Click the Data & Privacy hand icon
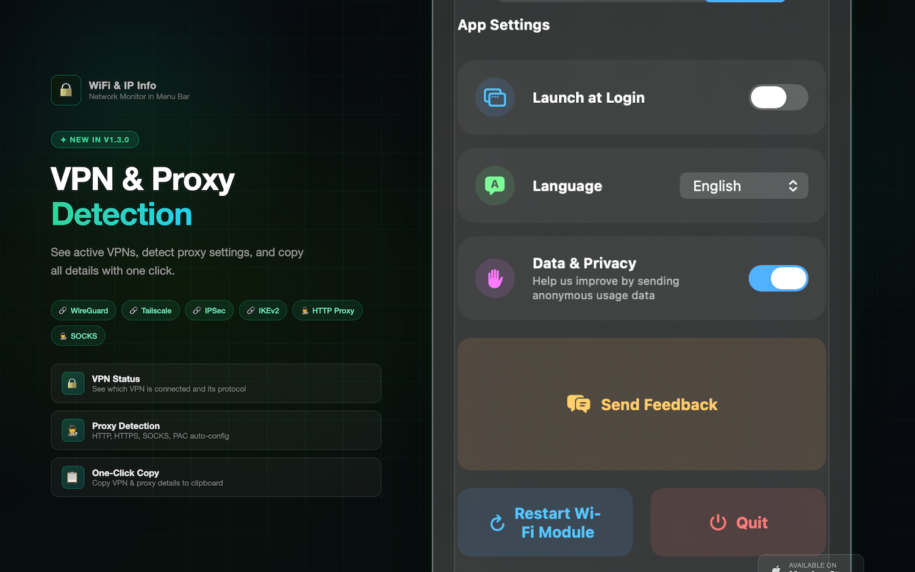The width and height of the screenshot is (915, 572). point(495,279)
